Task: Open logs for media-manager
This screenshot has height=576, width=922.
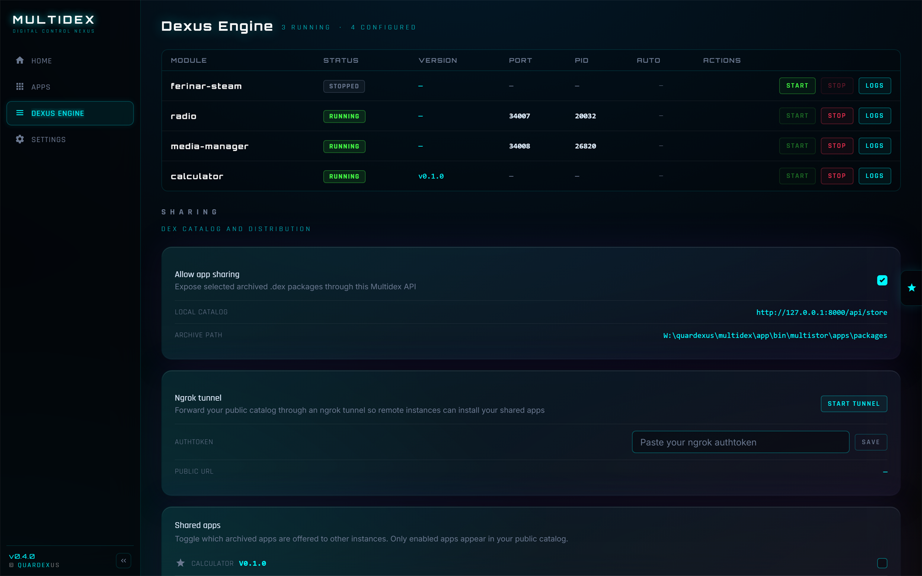Action: [874, 146]
